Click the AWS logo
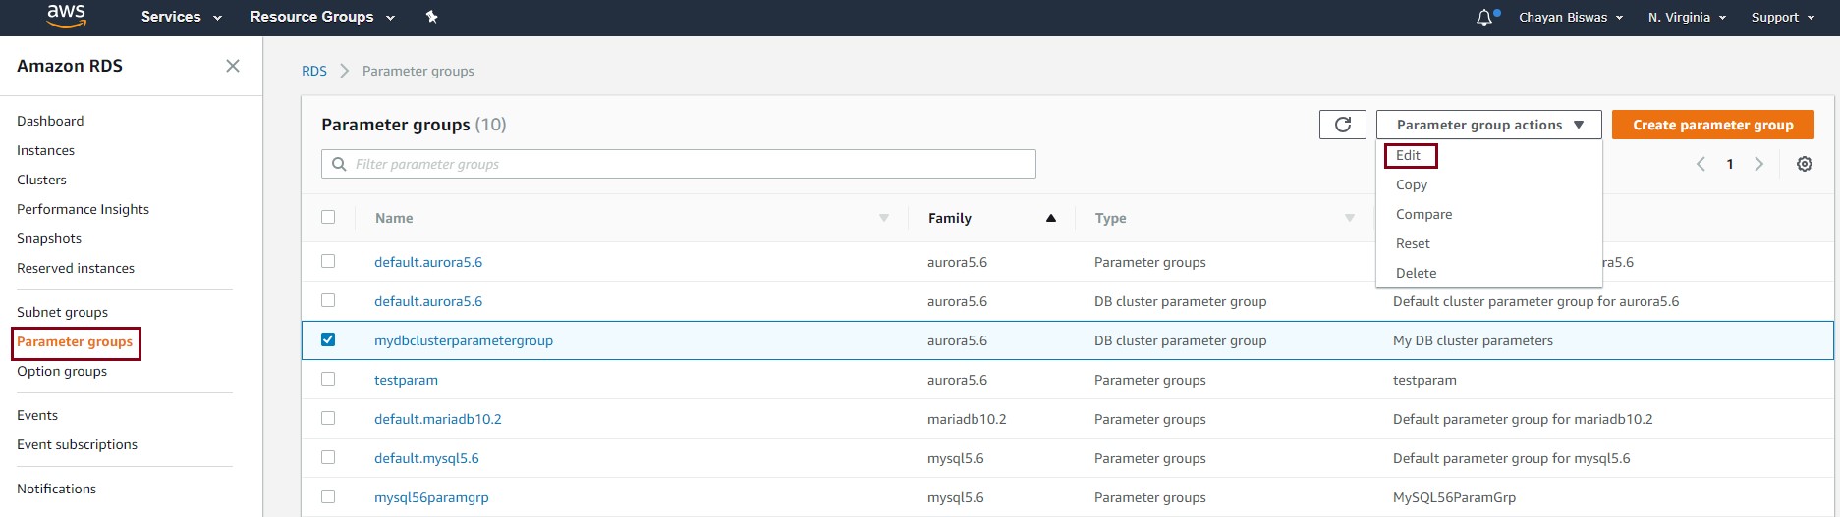This screenshot has width=1840, height=517. 66,16
